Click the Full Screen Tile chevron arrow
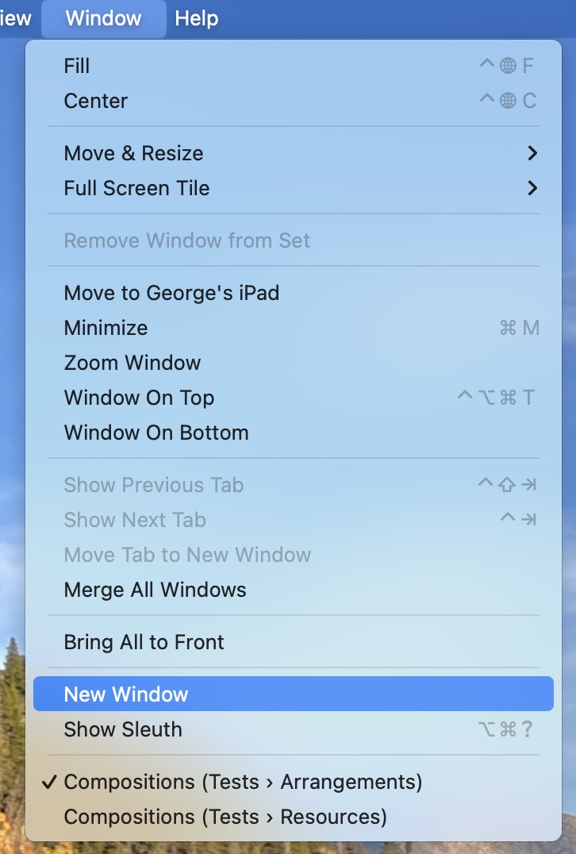Screen dimensions: 576x854 pos(533,188)
